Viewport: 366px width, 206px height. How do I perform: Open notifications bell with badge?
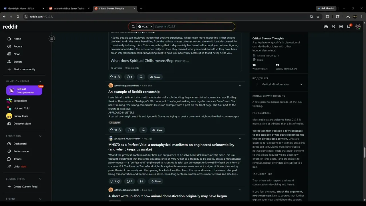click(x=349, y=26)
